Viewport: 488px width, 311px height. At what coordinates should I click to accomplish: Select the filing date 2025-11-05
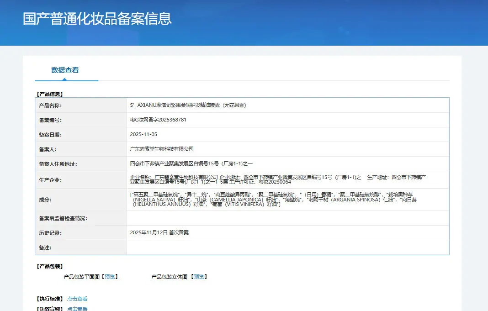143,134
